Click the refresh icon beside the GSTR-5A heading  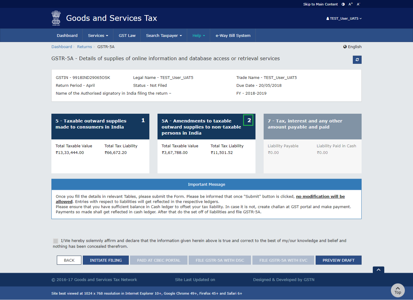tap(357, 60)
